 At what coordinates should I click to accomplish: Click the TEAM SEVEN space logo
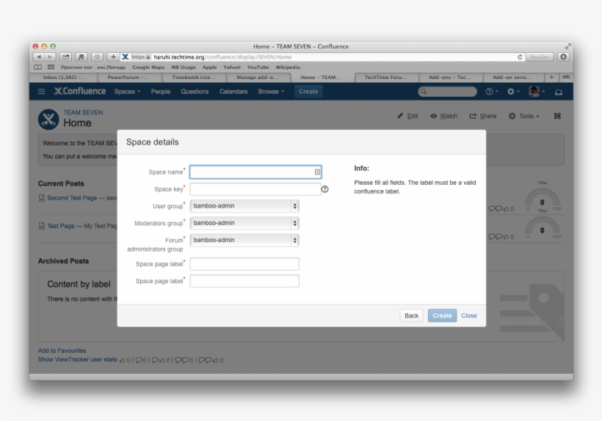[x=48, y=120]
